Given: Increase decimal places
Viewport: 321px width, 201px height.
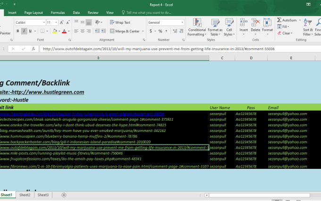Looking at the screenshot, I should pyautogui.click(x=175, y=31).
